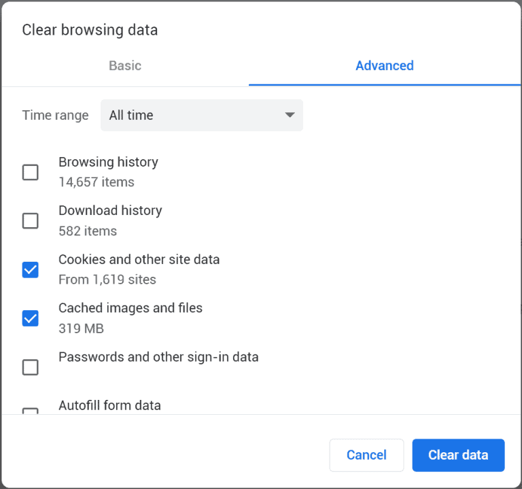The height and width of the screenshot is (489, 522).
Task: Disable the Cached images and files checkbox
Action: pyautogui.click(x=31, y=318)
